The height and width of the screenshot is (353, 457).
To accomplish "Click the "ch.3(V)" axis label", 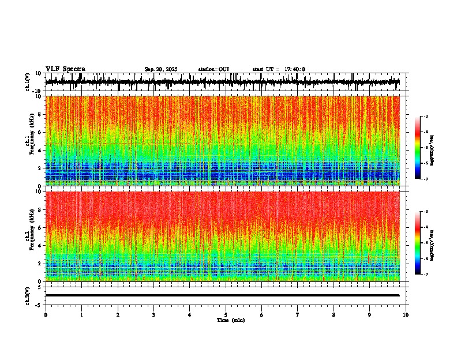I will click(x=28, y=296).
